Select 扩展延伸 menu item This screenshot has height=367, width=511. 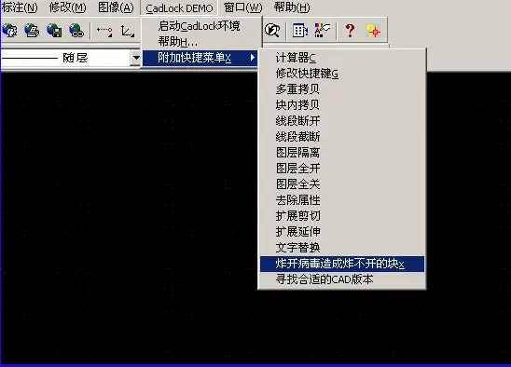click(x=342, y=232)
